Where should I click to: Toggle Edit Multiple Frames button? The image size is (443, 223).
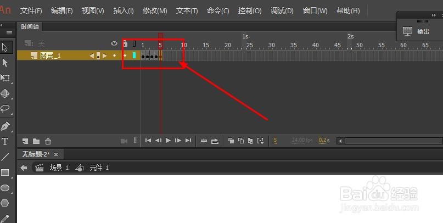250,141
